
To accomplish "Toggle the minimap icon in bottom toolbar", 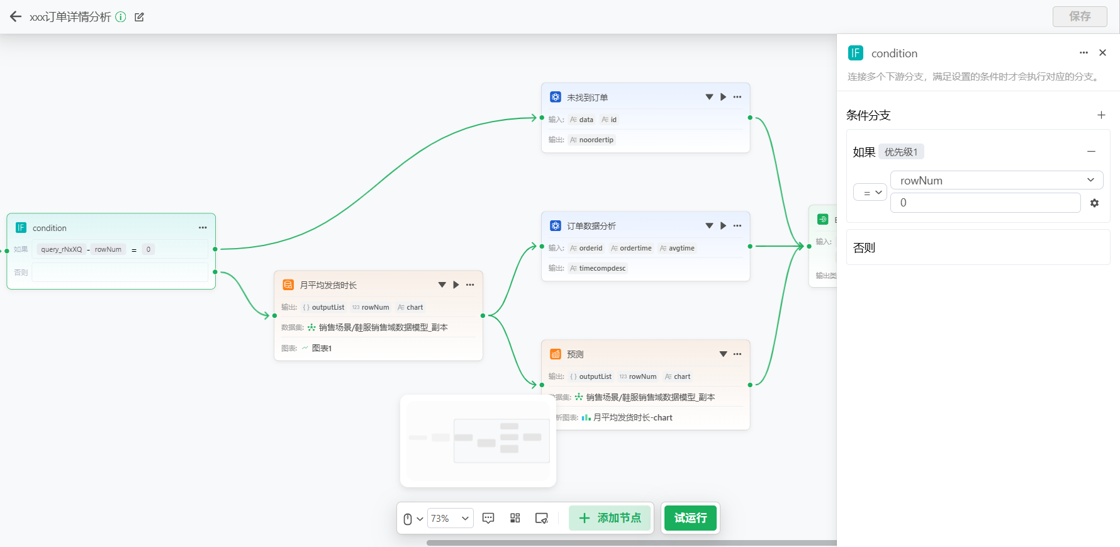I will coord(541,518).
